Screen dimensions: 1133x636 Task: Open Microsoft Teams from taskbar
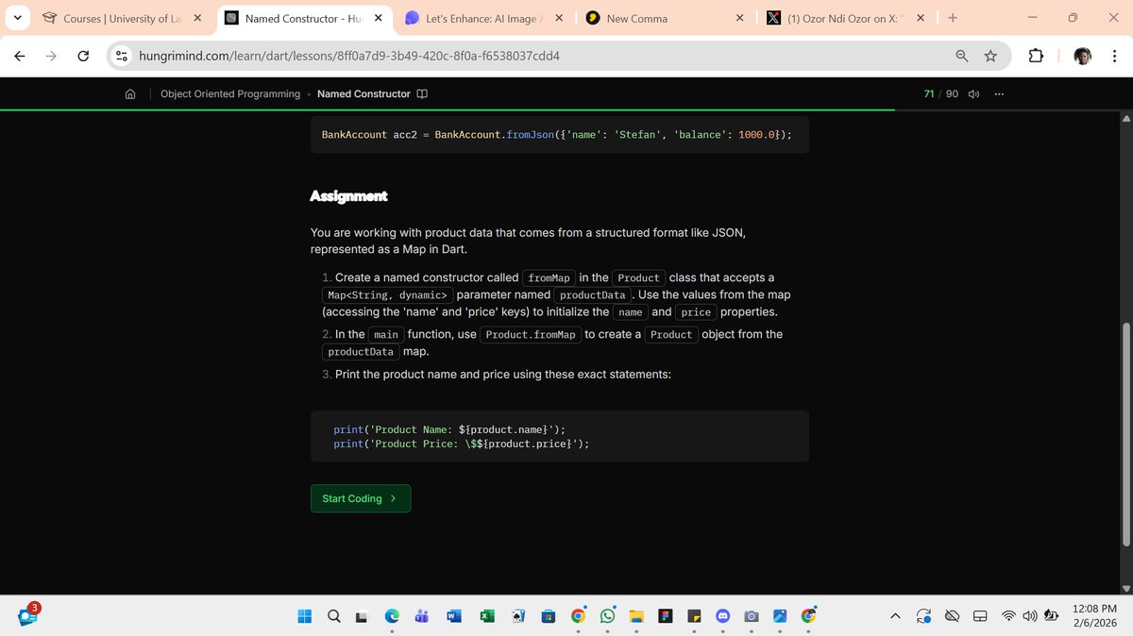(x=422, y=616)
